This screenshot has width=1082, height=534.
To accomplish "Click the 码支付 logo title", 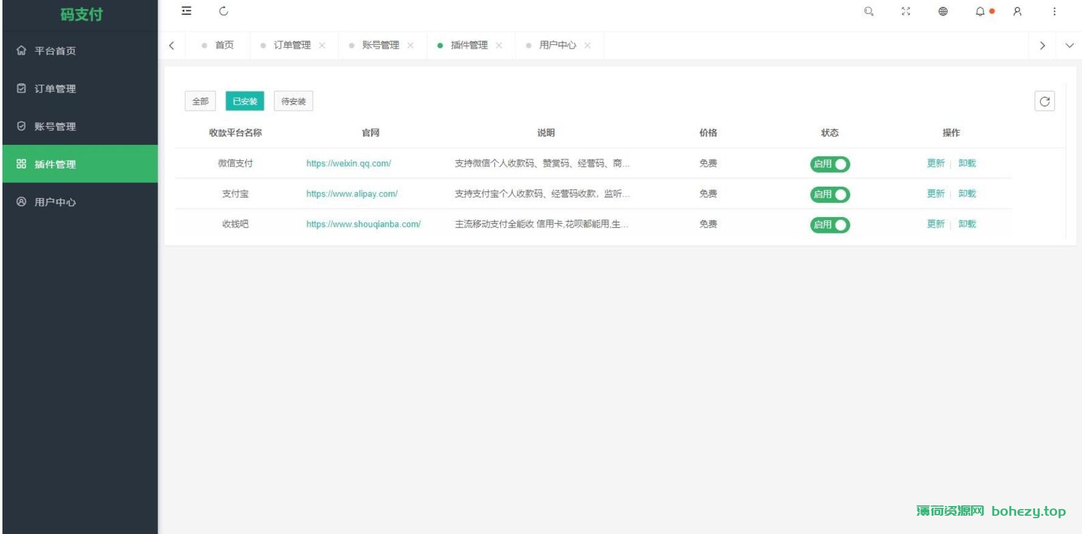I will point(82,15).
